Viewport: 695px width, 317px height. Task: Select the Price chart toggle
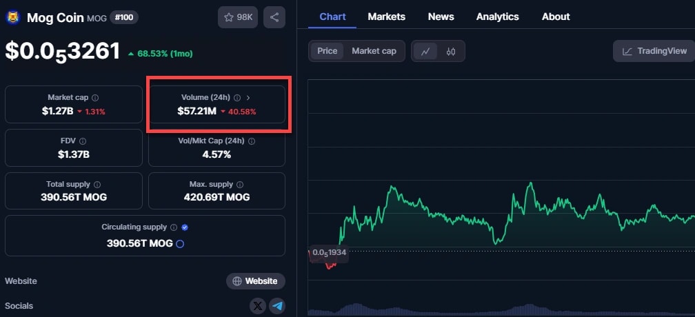[x=327, y=51]
